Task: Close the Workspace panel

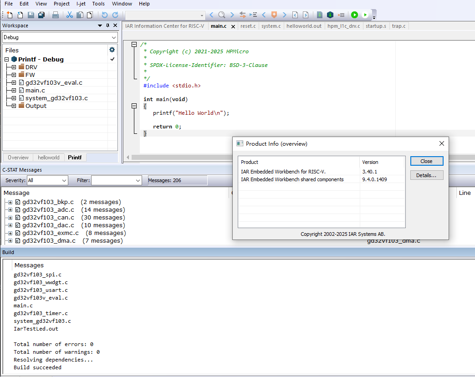Action: 115,25
